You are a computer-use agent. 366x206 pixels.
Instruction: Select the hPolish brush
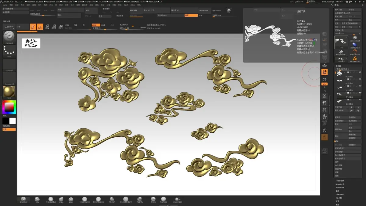(x=112, y=200)
